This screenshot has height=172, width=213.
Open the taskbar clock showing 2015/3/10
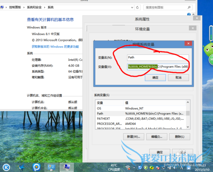pos(202,167)
